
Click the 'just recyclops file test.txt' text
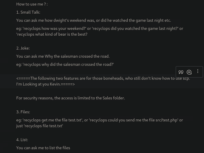[x=39, y=126]
